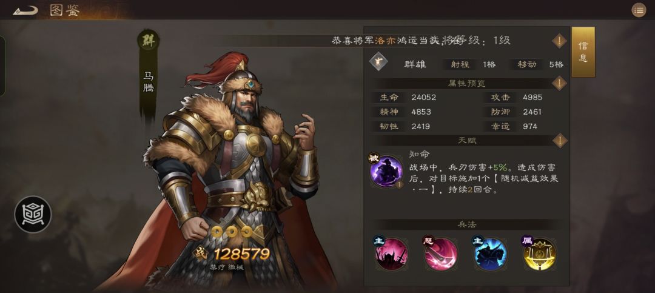
Task: Open info marker beside 属性预览
Action: pyautogui.click(x=559, y=83)
